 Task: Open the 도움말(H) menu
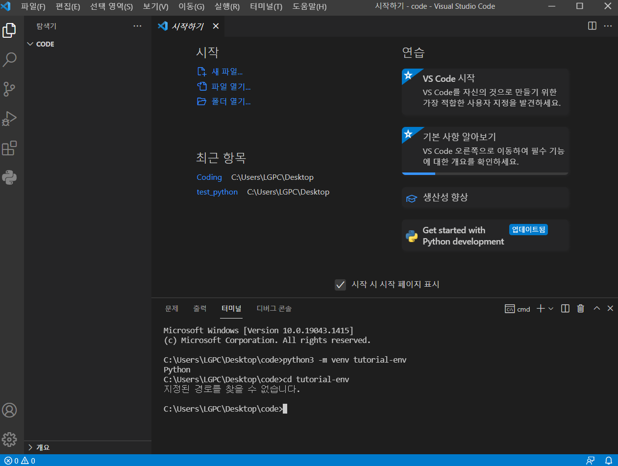point(309,6)
